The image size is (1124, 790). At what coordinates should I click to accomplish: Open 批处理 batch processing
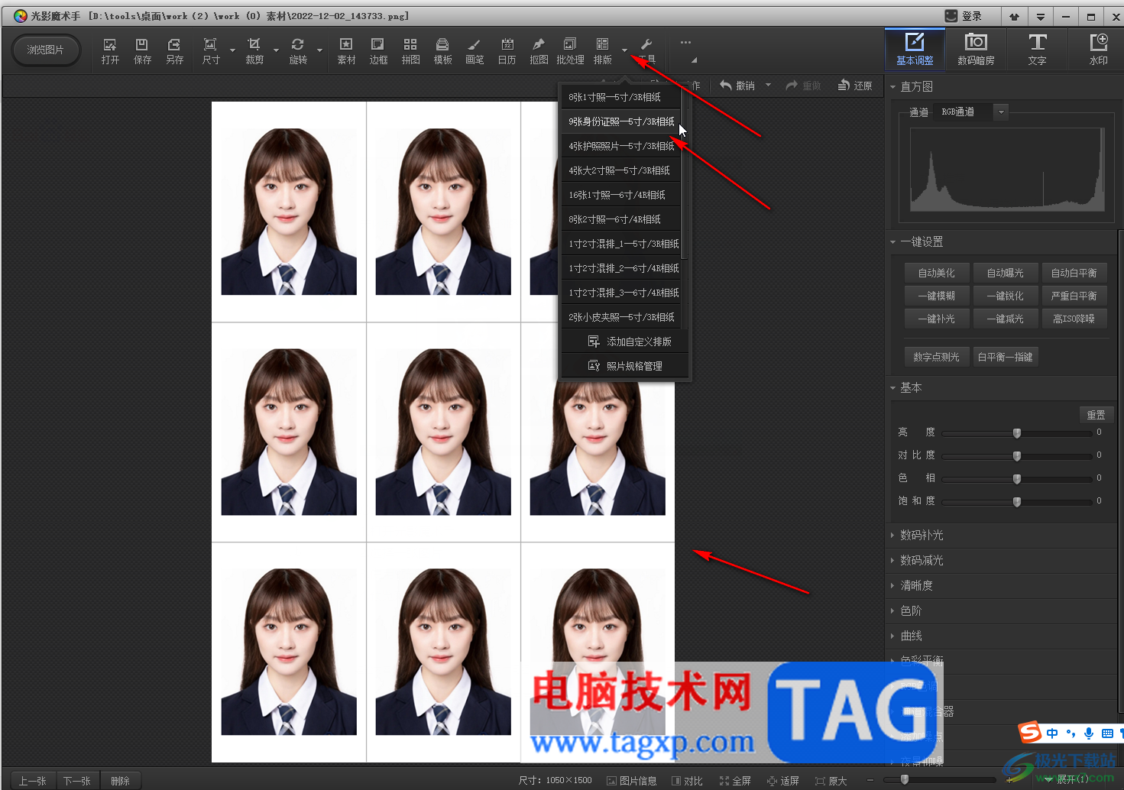(x=570, y=50)
